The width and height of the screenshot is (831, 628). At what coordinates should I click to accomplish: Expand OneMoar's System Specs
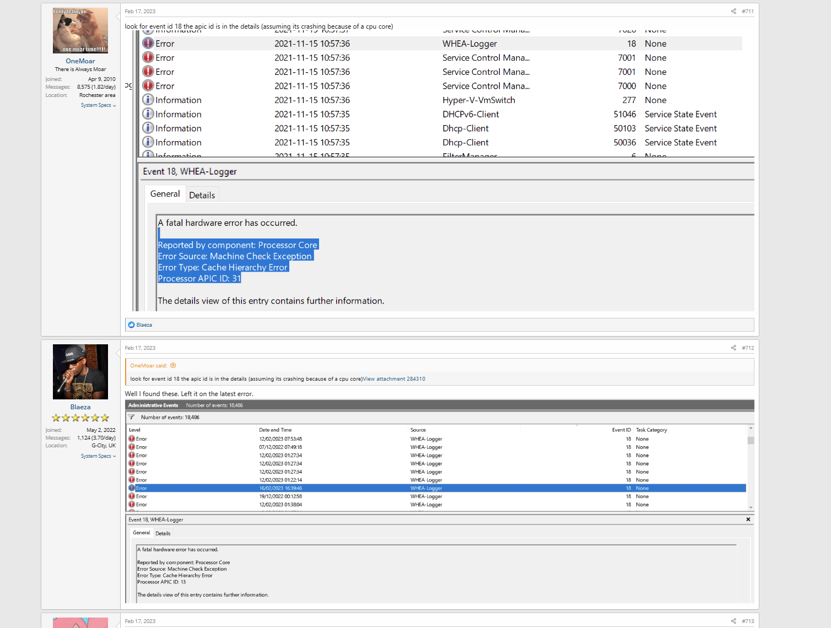coord(98,105)
